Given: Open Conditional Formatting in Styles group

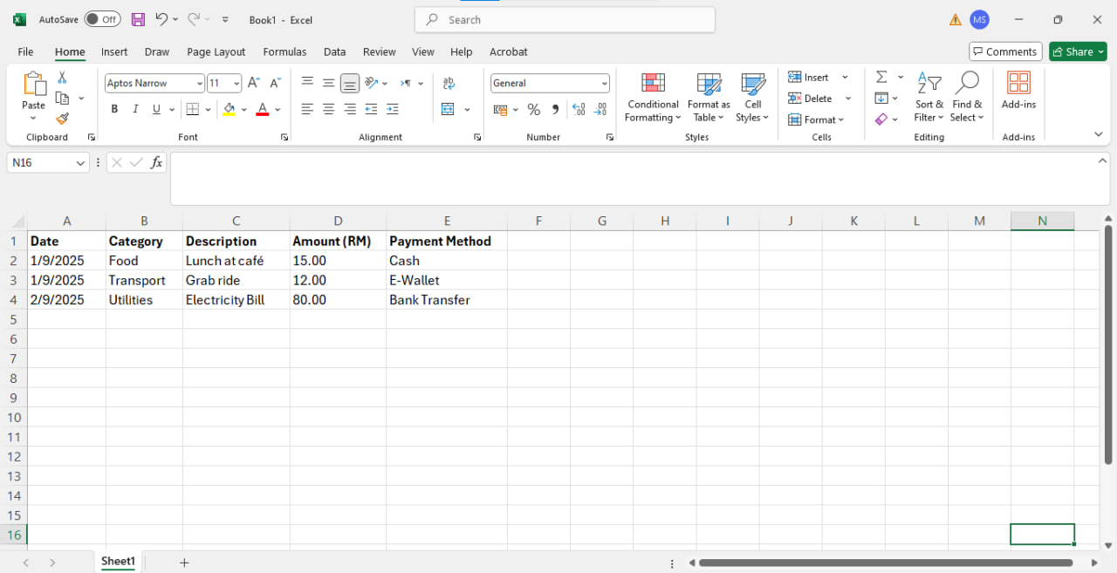Looking at the screenshot, I should tap(652, 98).
